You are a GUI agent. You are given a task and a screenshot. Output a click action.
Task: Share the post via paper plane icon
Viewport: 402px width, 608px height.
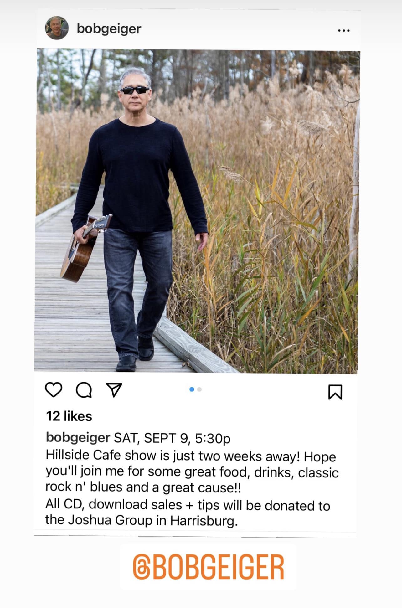114,390
